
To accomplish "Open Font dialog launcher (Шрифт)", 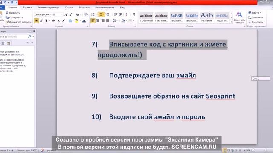I will (87, 26).
